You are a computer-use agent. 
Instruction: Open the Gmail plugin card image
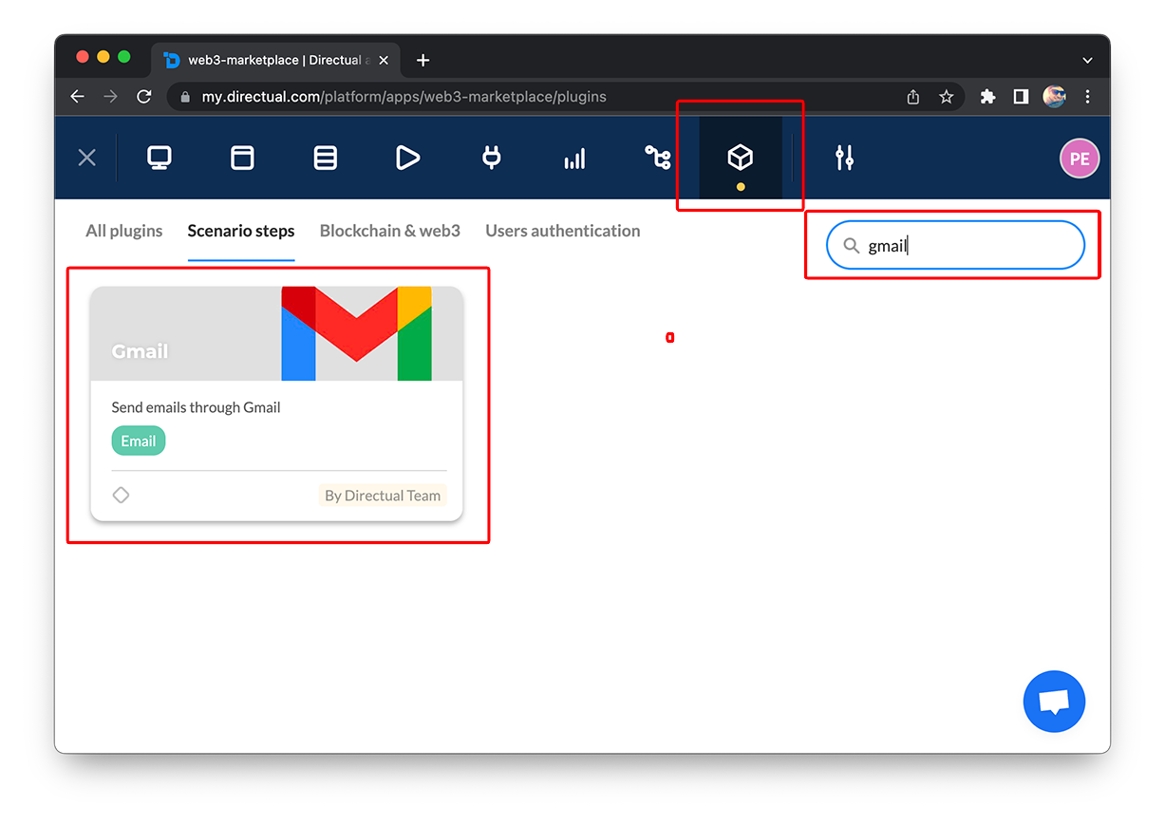(276, 333)
